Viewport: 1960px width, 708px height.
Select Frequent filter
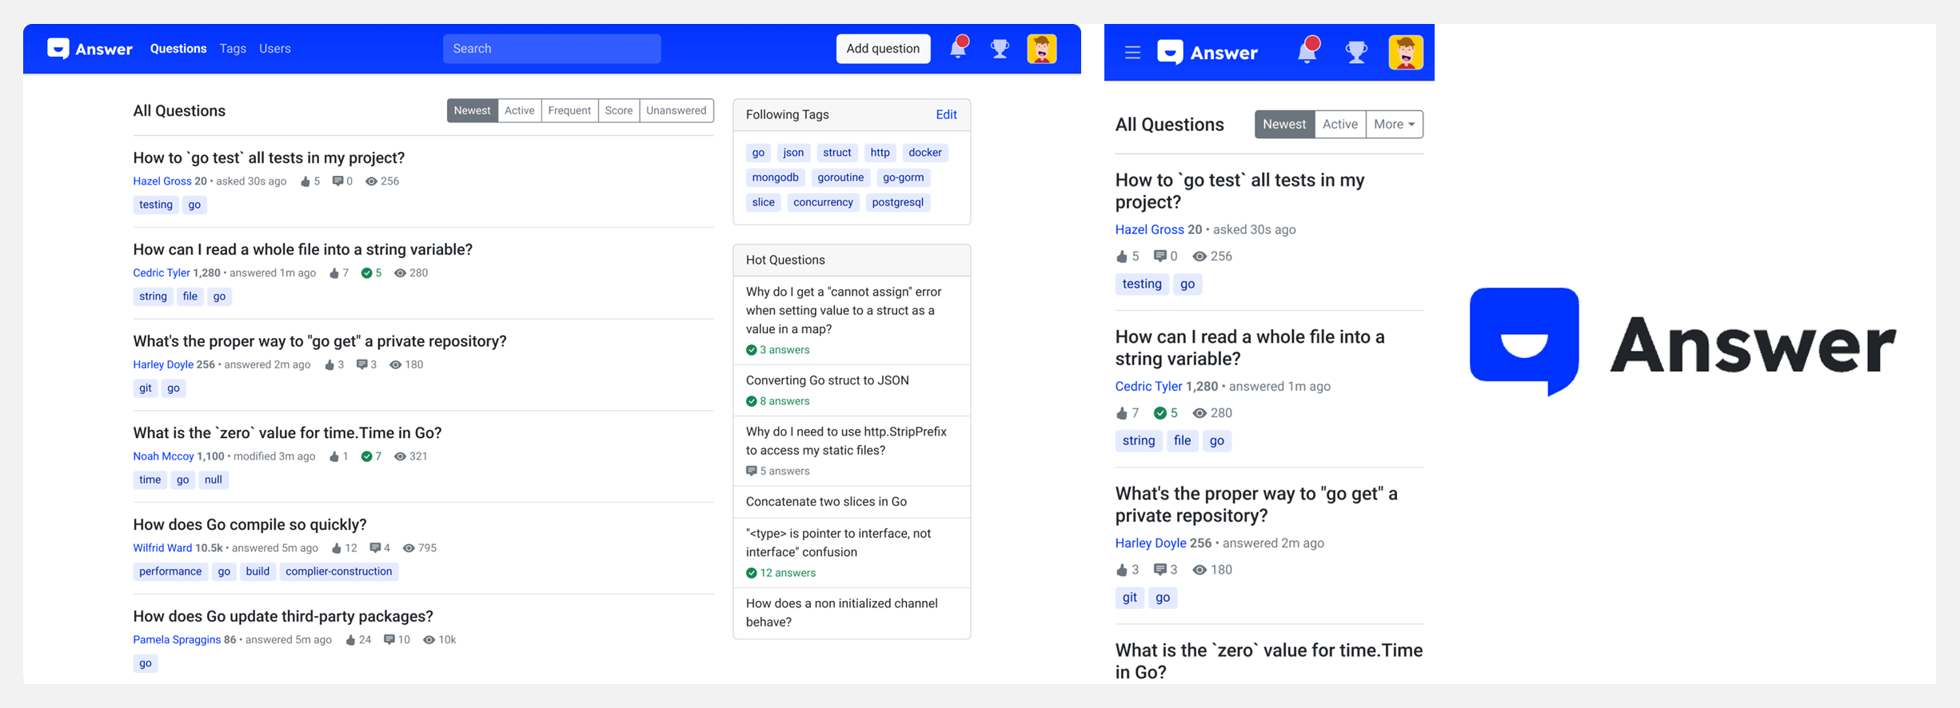(569, 111)
